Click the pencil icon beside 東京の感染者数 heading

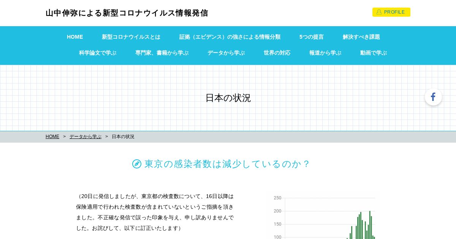[137, 164]
